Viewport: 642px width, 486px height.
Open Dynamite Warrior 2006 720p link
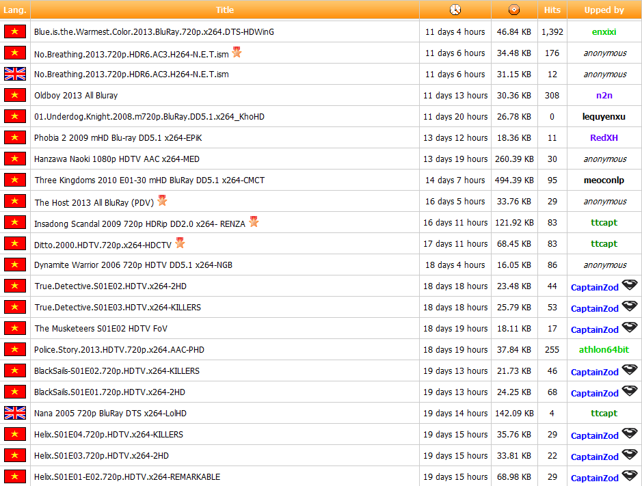133,265
